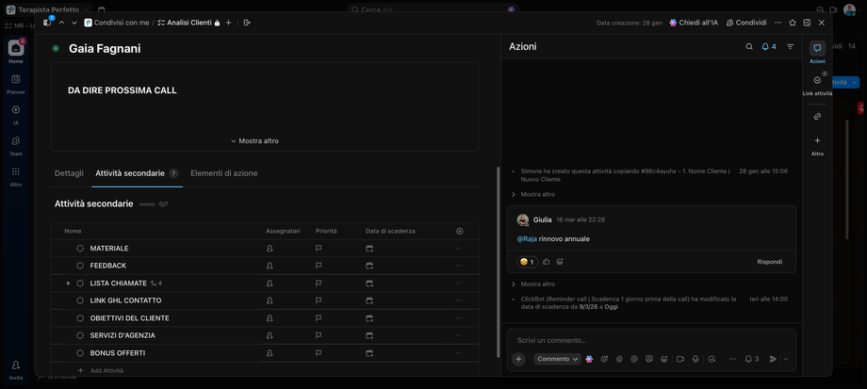The width and height of the screenshot is (867, 389).
Task: Open the Elementi di azione tab
Action: click(x=224, y=173)
